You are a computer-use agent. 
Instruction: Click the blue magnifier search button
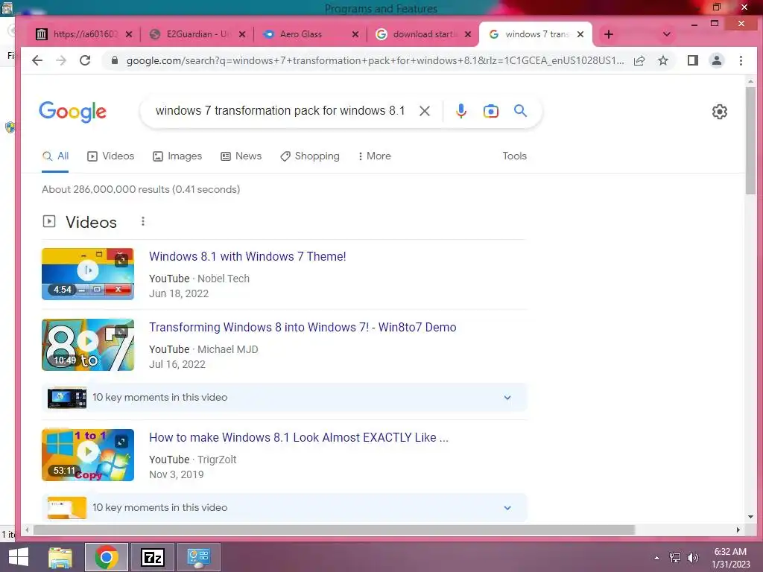520,110
